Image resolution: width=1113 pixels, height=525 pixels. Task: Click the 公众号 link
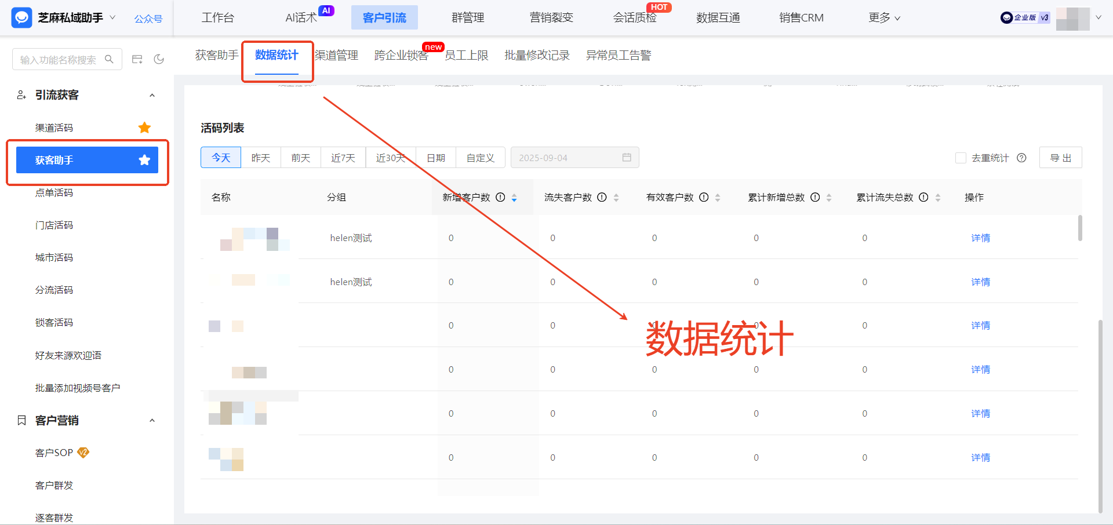tap(148, 19)
